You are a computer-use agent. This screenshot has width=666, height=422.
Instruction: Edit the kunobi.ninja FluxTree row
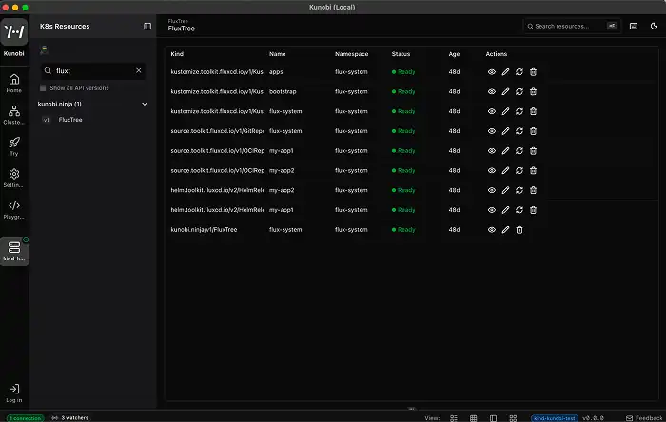tap(505, 230)
